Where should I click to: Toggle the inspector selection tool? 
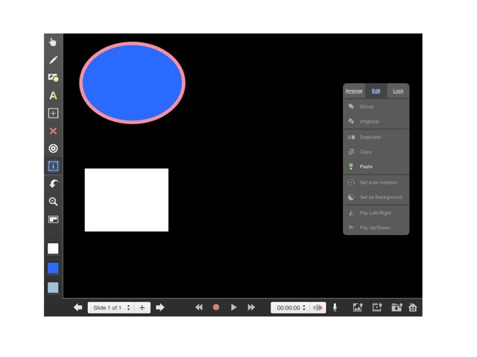53,166
